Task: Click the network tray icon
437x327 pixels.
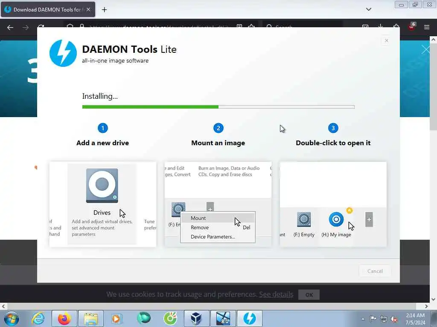Action: [384, 319]
